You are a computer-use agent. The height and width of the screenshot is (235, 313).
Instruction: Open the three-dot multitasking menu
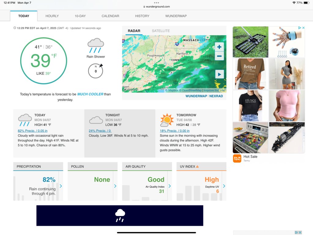(157, 2)
